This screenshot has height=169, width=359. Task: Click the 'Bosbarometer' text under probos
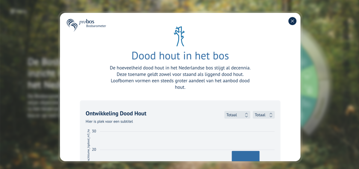pyautogui.click(x=96, y=26)
